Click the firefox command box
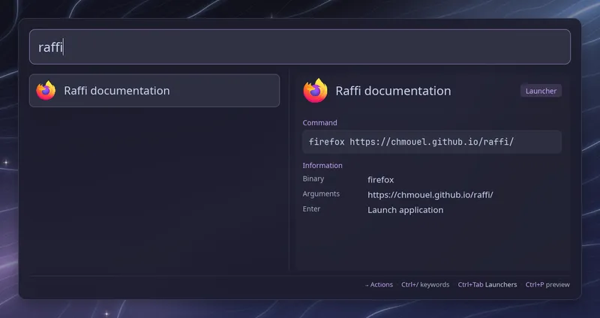The image size is (600, 318). pos(432,142)
